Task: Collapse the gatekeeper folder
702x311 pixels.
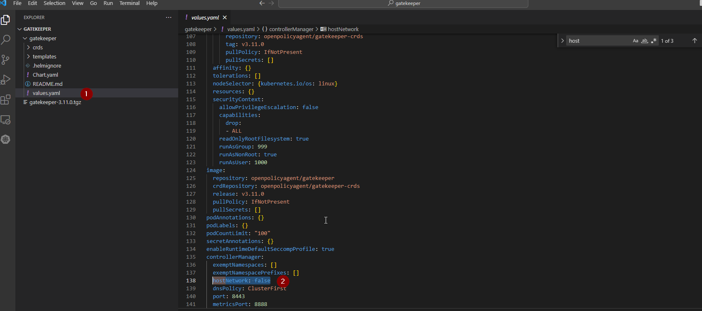Action: click(25, 38)
